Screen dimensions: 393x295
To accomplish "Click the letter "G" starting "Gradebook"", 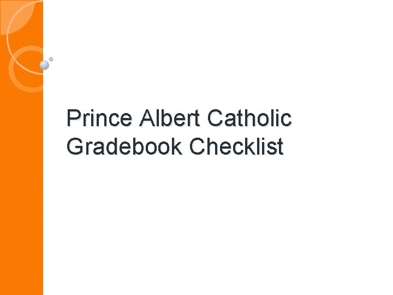I will pos(75,146).
